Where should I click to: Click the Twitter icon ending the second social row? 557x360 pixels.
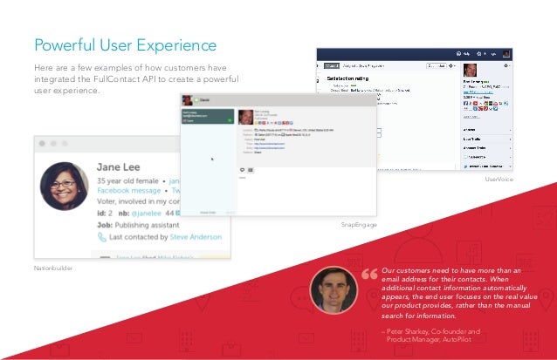tap(496, 109)
